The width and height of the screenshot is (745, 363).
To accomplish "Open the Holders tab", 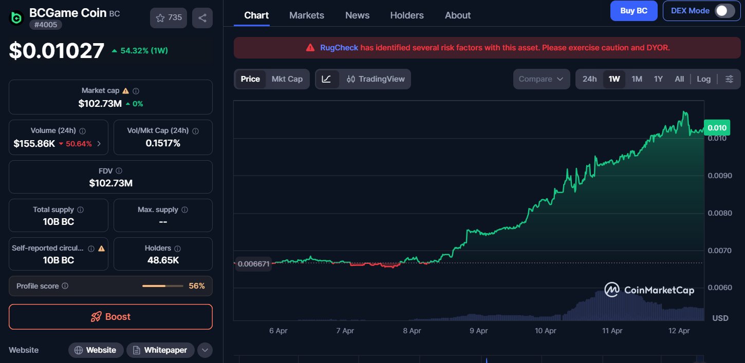I will pyautogui.click(x=407, y=15).
